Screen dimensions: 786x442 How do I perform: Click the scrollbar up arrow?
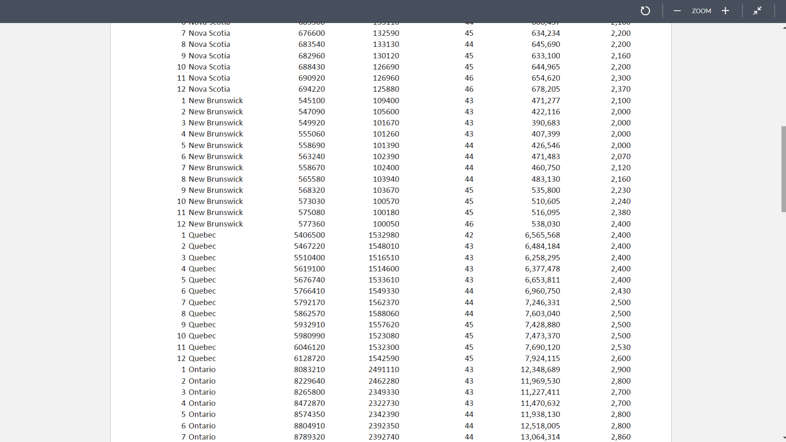[x=784, y=28]
